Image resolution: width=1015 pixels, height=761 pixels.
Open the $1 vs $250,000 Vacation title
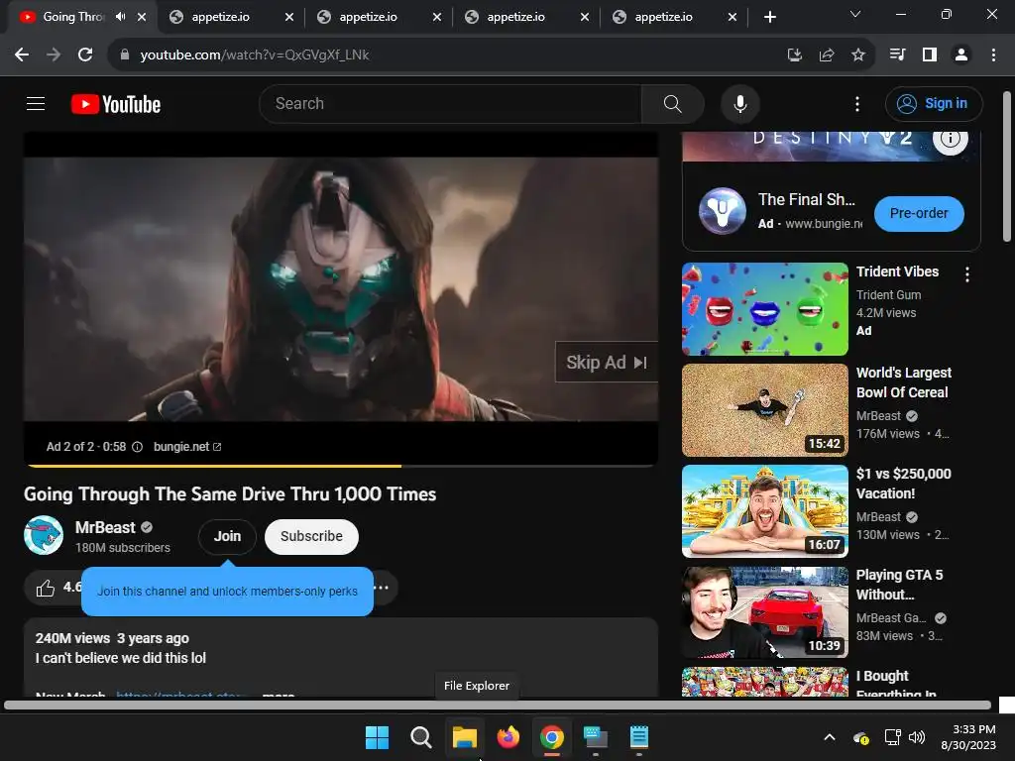903,484
